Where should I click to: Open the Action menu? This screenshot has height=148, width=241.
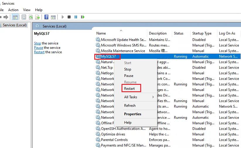pos(13,10)
